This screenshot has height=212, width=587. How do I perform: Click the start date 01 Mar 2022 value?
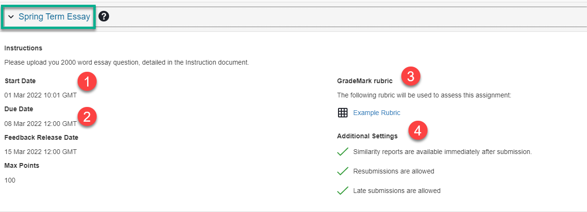point(40,95)
